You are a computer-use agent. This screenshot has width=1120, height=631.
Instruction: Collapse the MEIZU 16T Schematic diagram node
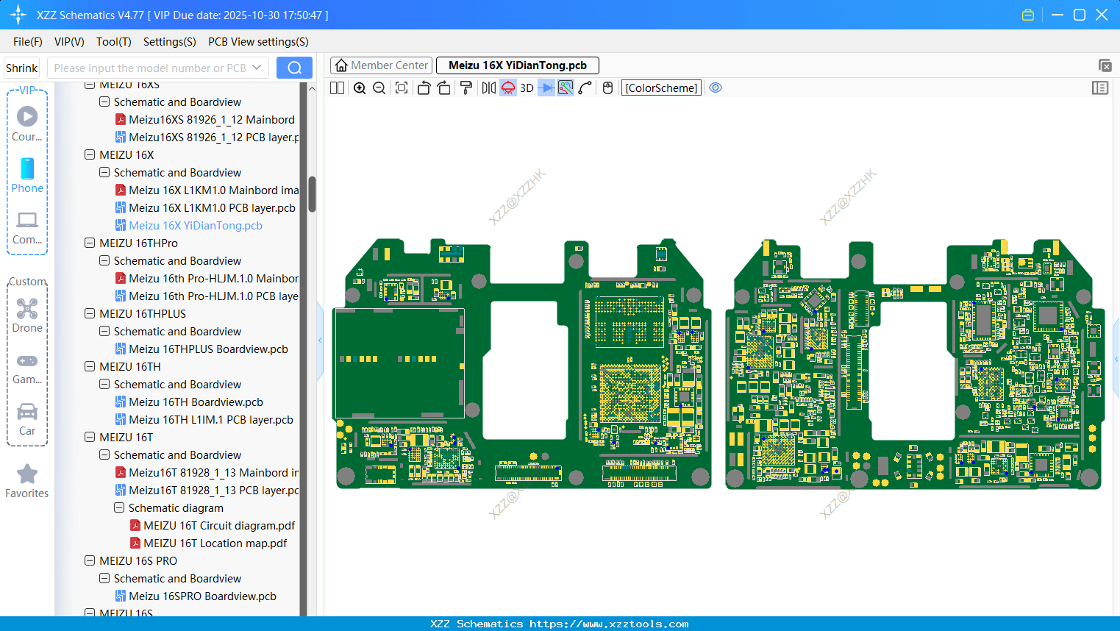click(119, 508)
